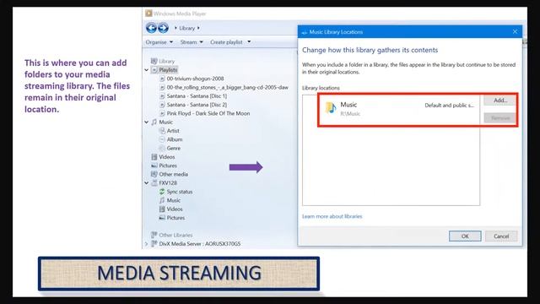The image size is (540, 304).
Task: Select 00-the_rolling_stones a_bigger_bang playlist
Action: point(227,87)
